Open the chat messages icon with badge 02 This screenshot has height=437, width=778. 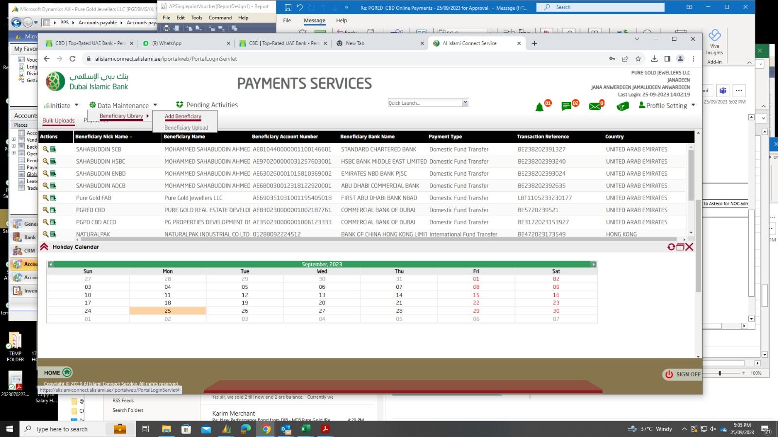pyautogui.click(x=566, y=106)
